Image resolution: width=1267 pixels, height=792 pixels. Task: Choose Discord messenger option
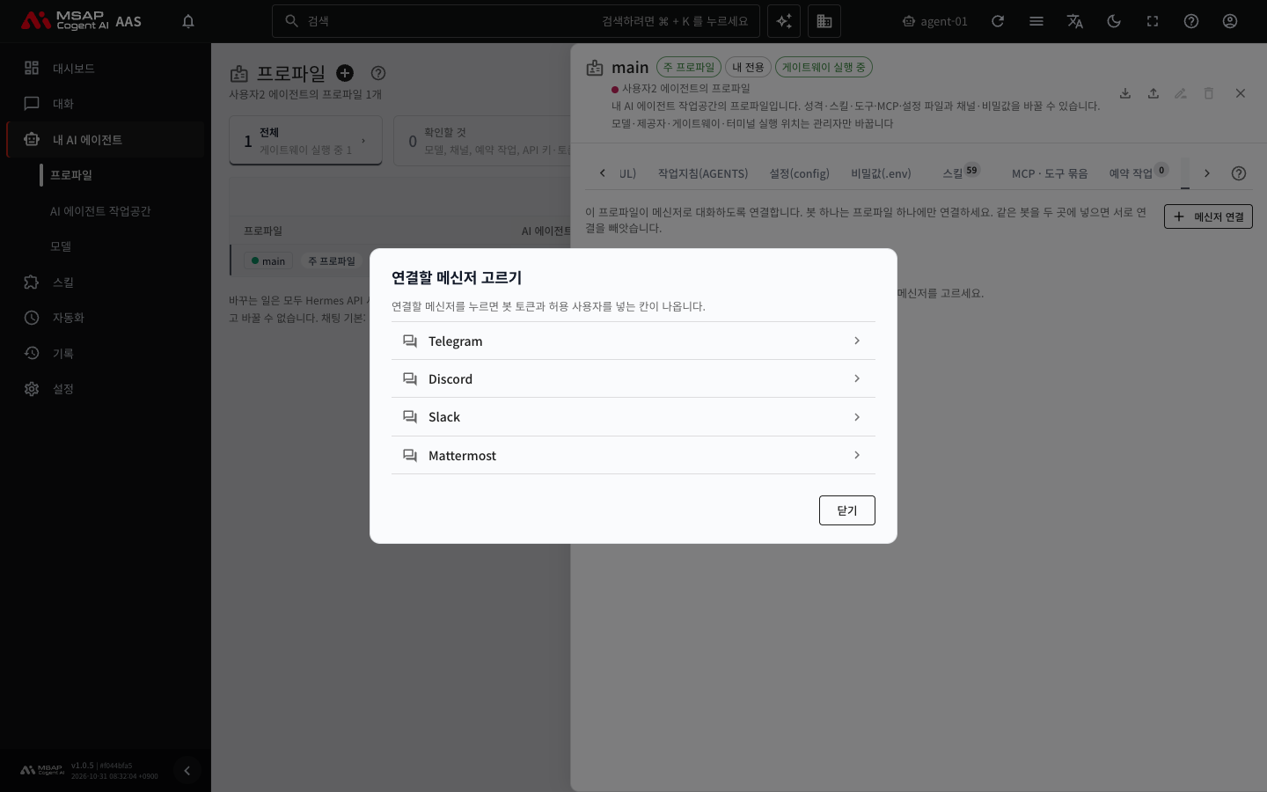pos(633,378)
